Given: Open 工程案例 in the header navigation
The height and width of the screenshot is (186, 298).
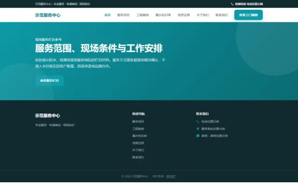Looking at the screenshot, I should coord(142,15).
